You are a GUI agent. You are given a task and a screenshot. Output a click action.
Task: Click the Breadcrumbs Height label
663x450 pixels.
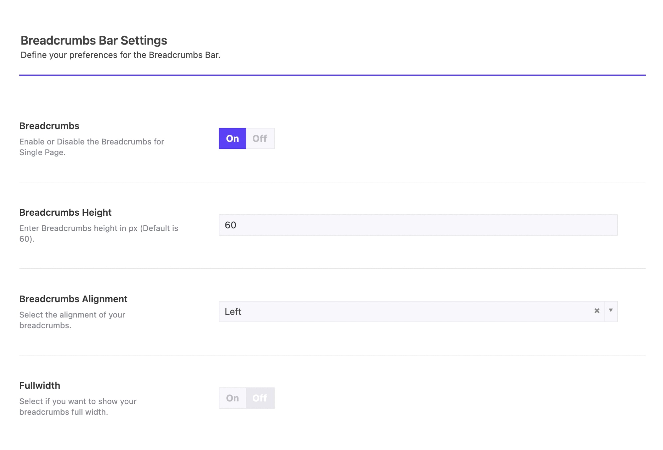click(x=65, y=212)
